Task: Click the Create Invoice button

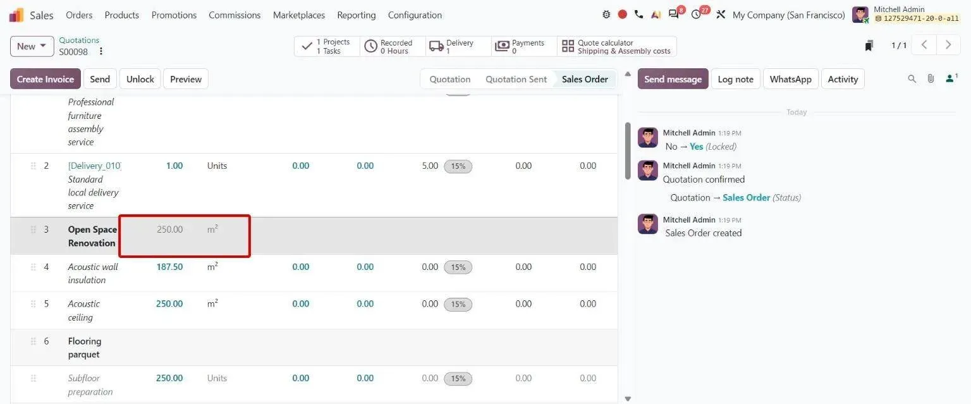Action: coord(46,79)
